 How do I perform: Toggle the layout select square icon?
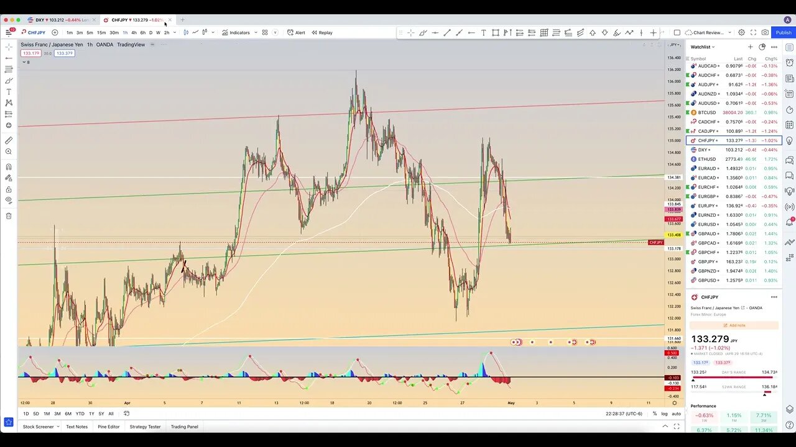[x=677, y=32]
